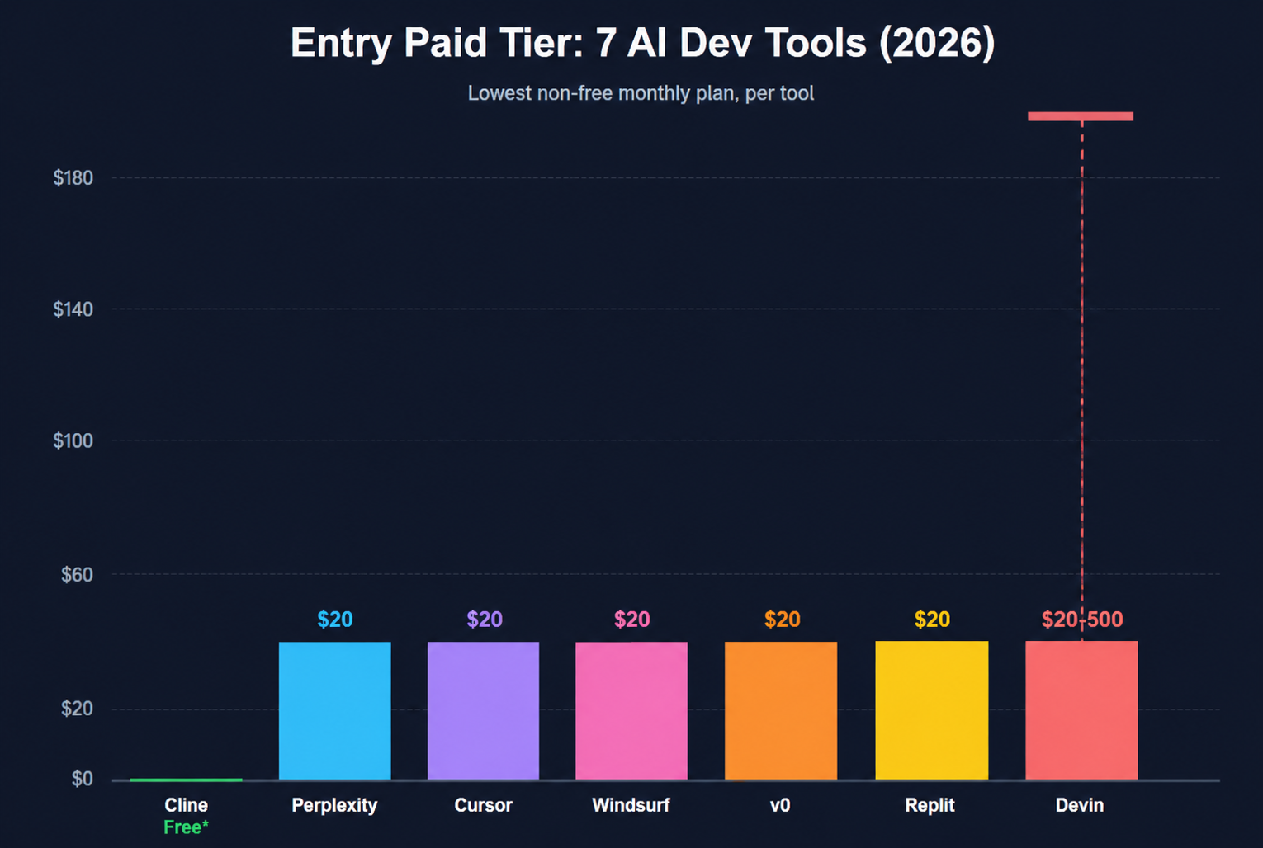Click the "Cursor" x-axis label

pyautogui.click(x=484, y=805)
